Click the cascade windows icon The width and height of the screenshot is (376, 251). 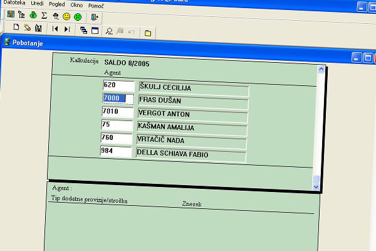[83, 30]
